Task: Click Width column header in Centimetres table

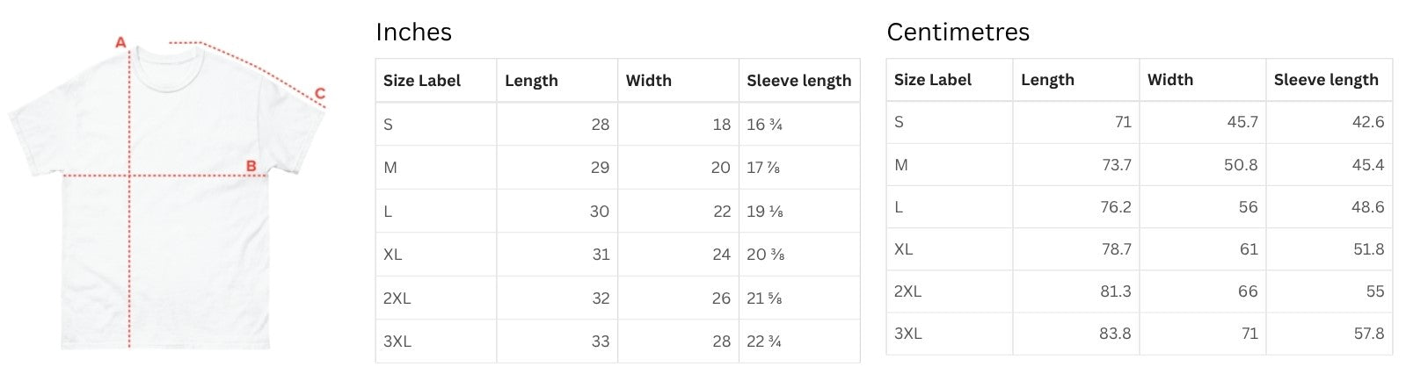Action: pos(1170,80)
